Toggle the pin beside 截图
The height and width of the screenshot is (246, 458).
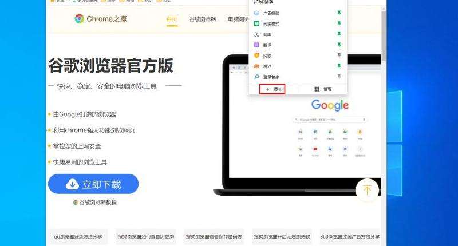coord(339,34)
